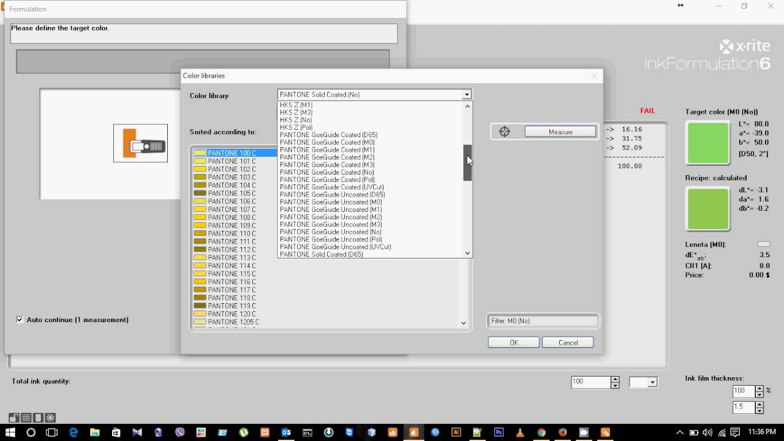The width and height of the screenshot is (784, 441).
Task: Open Outlook from the taskbar
Action: click(286, 432)
